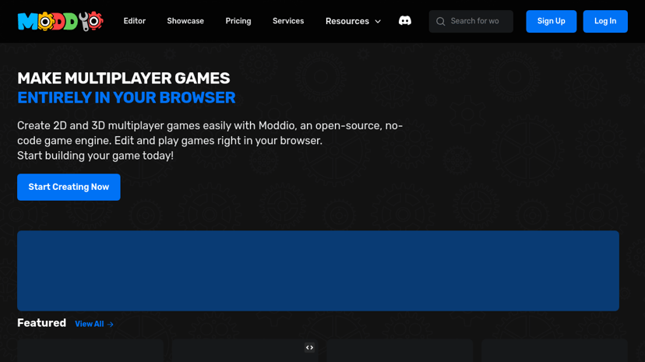The width and height of the screenshot is (645, 362).
Task: Navigate to Services
Action: coord(288,21)
